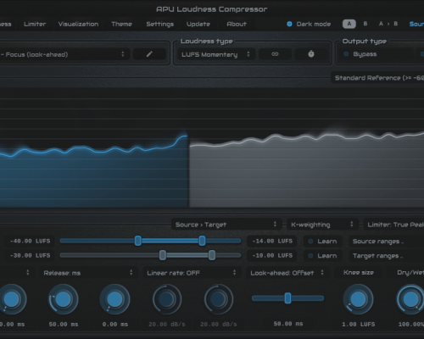The image size is (424, 339).
Task: Select preset slot B
Action: click(365, 24)
